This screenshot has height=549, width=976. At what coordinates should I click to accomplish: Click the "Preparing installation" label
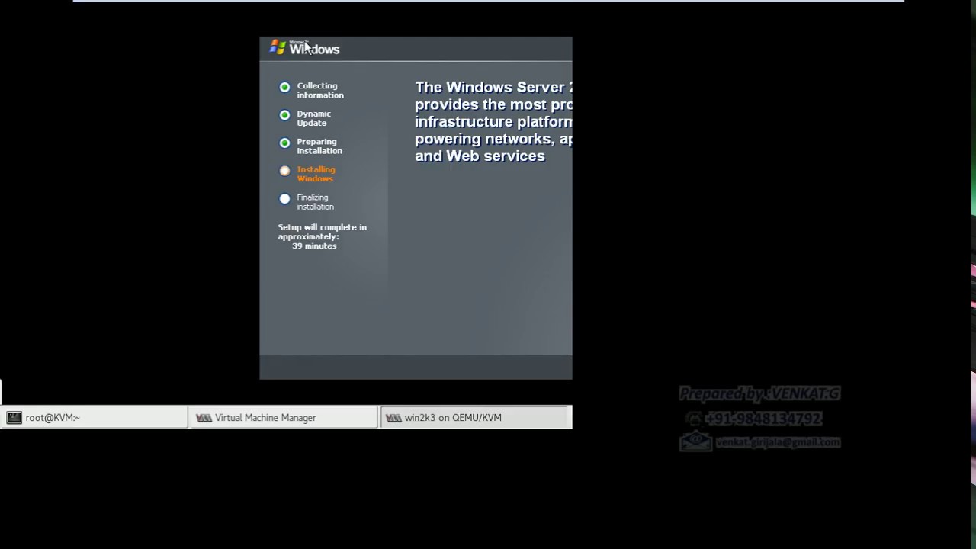coord(319,146)
